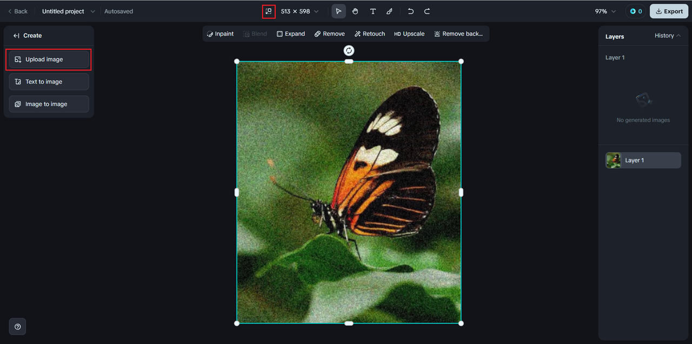Click the Layers panel title
This screenshot has width=692, height=344.
click(x=615, y=36)
